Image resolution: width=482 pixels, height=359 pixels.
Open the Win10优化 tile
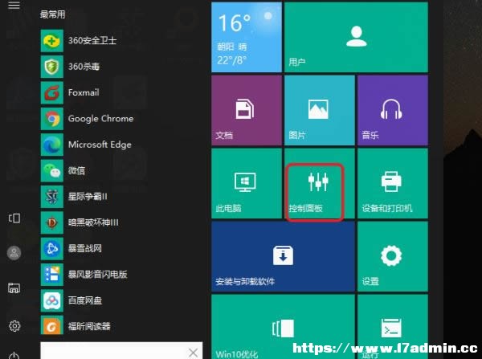coord(283,327)
